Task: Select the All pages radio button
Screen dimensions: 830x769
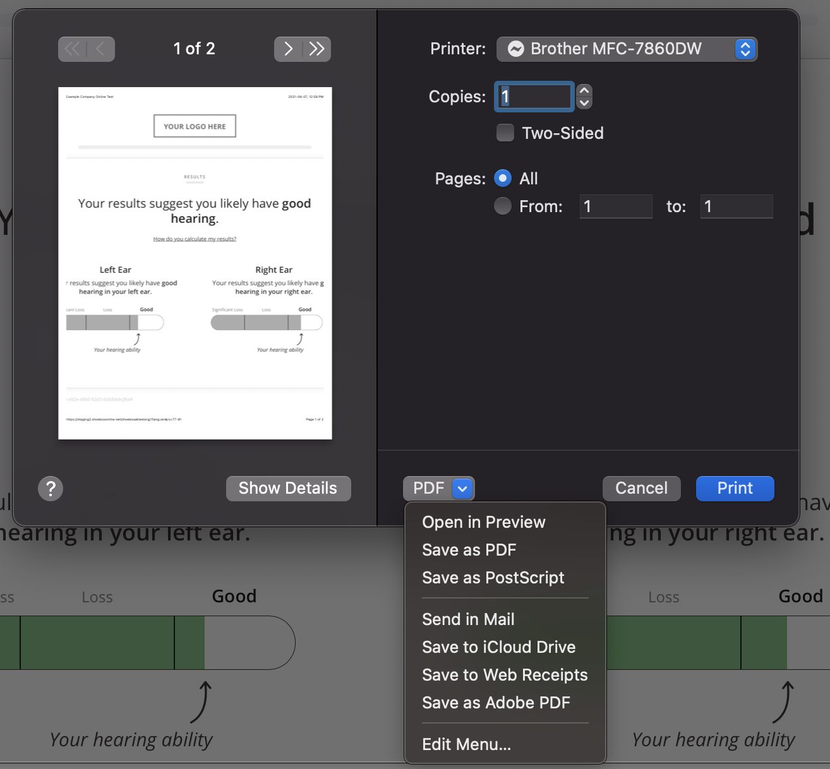Action: point(503,178)
